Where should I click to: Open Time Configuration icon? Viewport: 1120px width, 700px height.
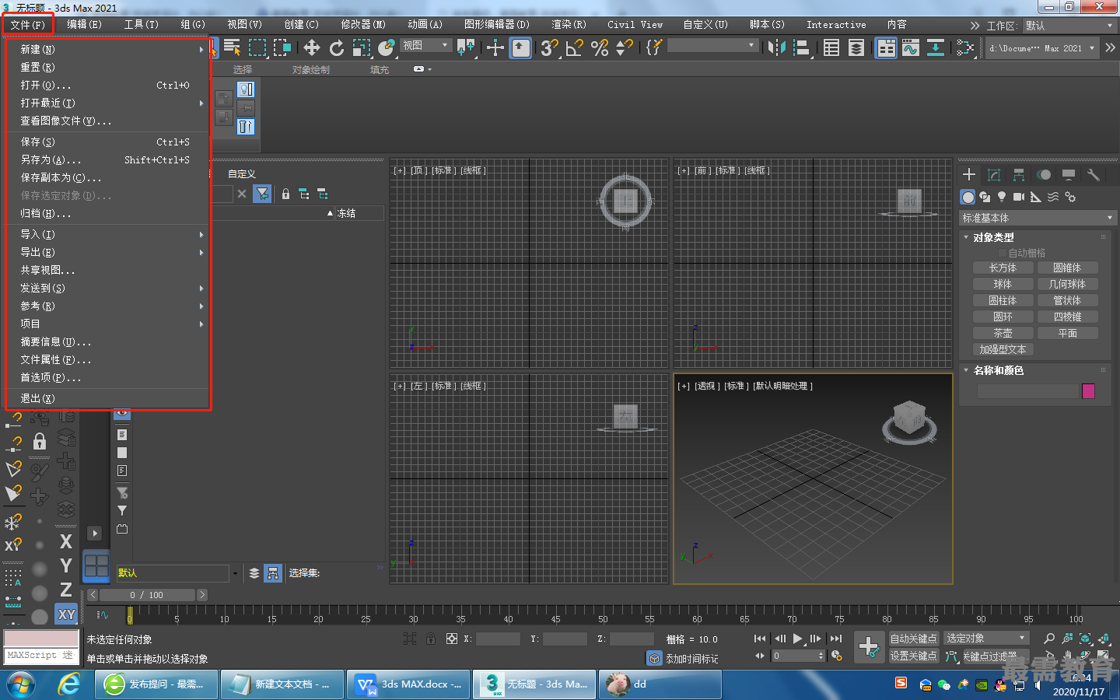tap(837, 656)
